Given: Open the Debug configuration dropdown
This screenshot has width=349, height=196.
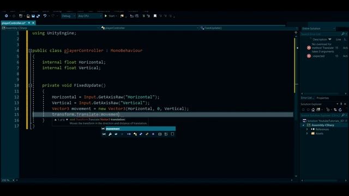Looking at the screenshot, I should coord(68,16).
